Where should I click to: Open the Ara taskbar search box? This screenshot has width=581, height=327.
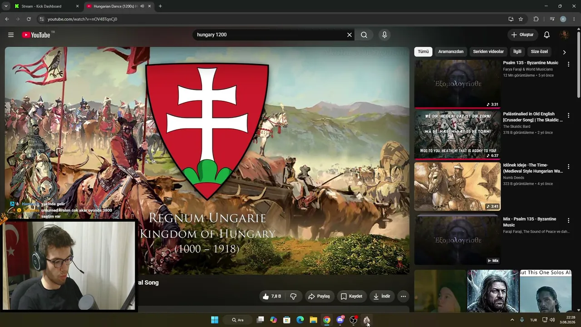pyautogui.click(x=238, y=320)
